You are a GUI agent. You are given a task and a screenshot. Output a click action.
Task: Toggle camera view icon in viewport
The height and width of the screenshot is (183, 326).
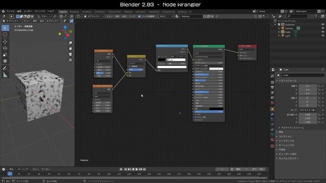point(70,54)
